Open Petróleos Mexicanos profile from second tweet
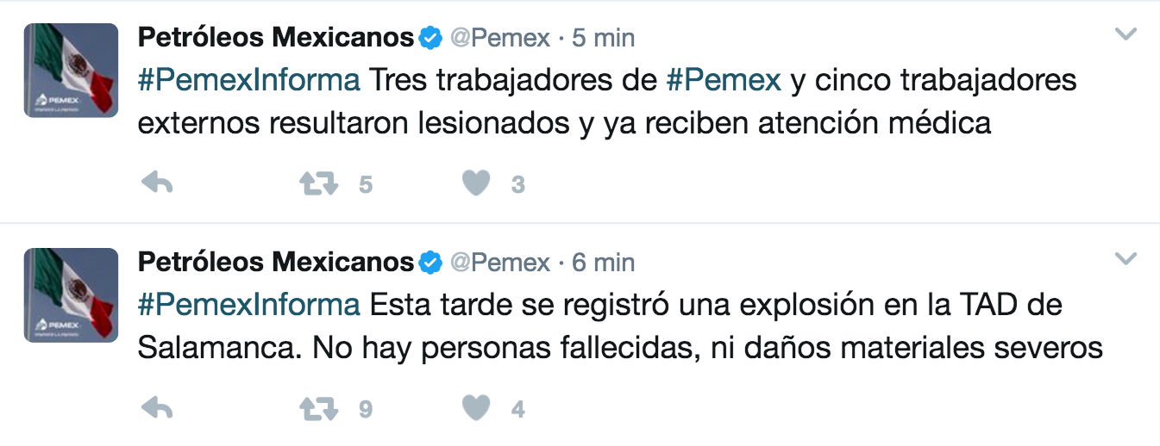Screen dimensions: 1160x446 pos(276,262)
